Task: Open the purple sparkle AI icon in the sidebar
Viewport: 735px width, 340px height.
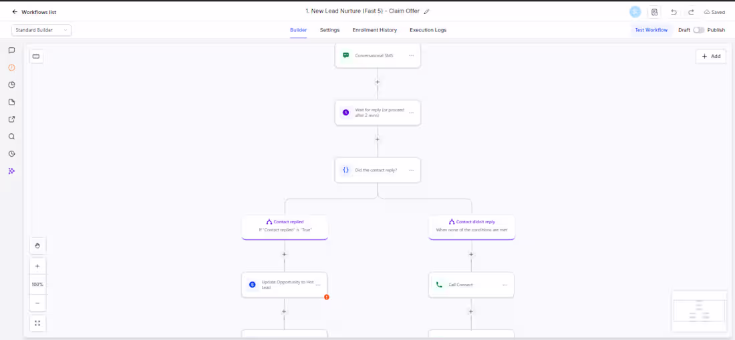Action: tap(12, 171)
